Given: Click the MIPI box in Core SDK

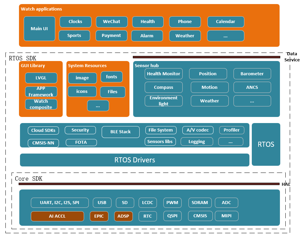Looking at the screenshot, I should pyautogui.click(x=226, y=216).
